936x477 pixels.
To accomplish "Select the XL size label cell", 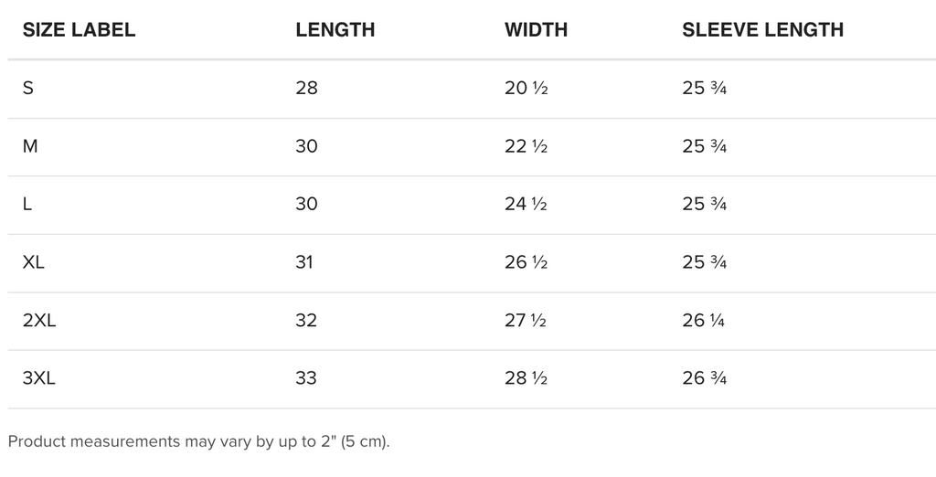I will pyautogui.click(x=34, y=262).
